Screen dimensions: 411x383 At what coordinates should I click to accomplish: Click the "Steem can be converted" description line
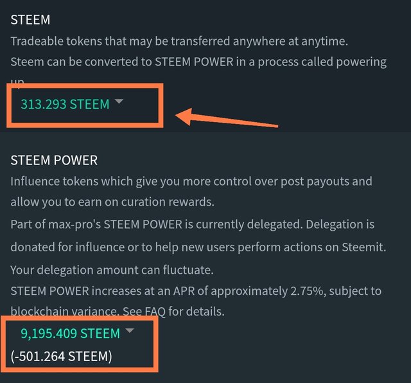tap(198, 62)
